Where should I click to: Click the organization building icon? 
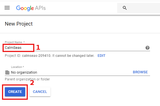(7, 72)
